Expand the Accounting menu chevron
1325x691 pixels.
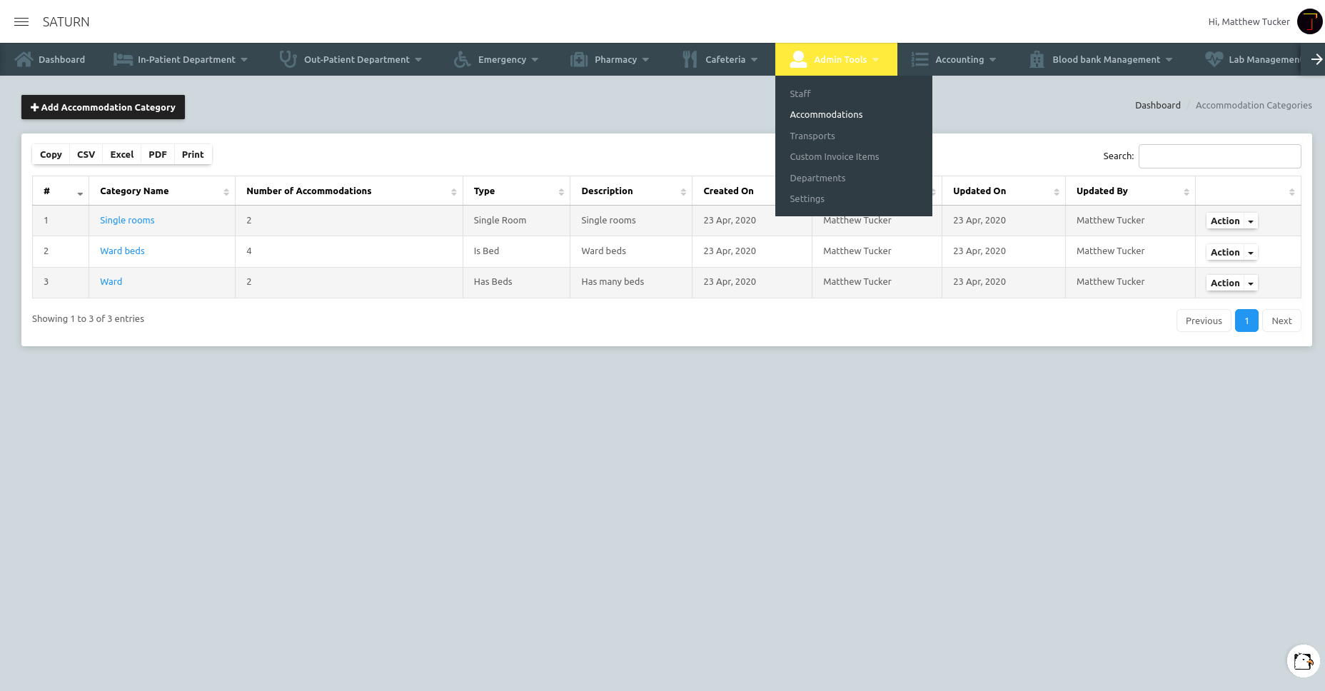(993, 60)
